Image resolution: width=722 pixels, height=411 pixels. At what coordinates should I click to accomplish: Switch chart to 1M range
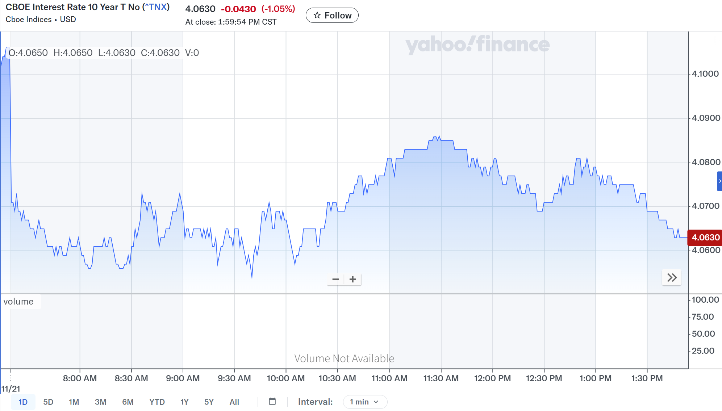(74, 402)
